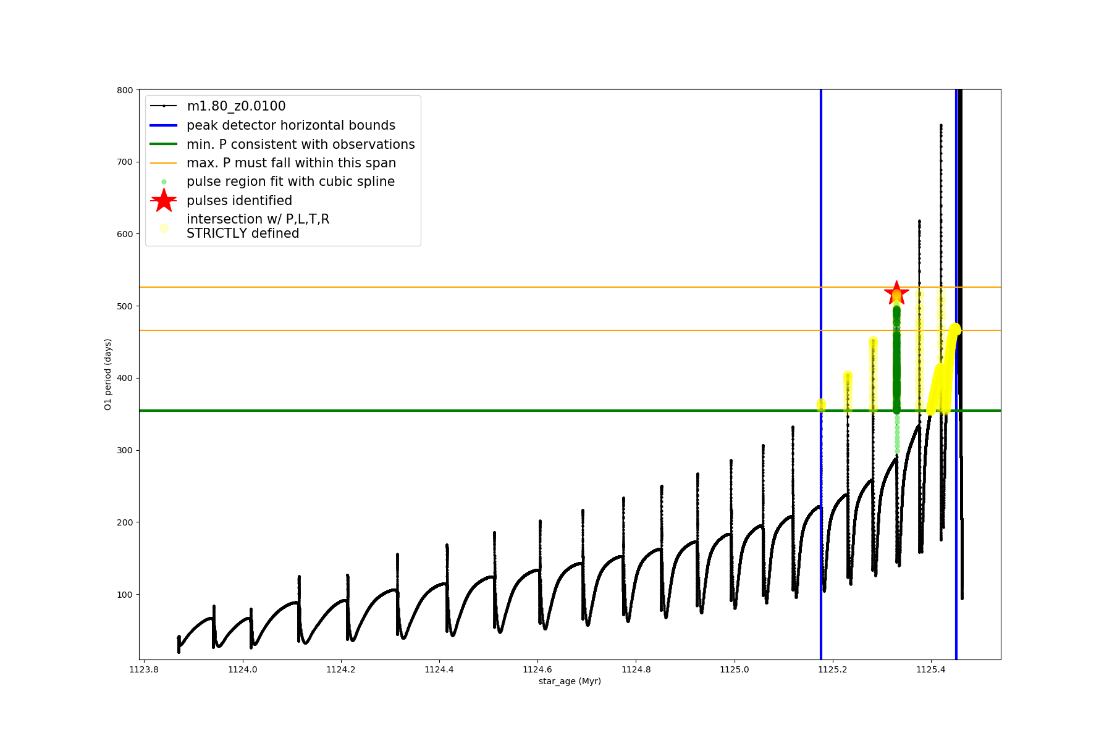Screen dimensions: 1112x741
Task: Click the pale yellow circle legend marker
Action: click(164, 228)
